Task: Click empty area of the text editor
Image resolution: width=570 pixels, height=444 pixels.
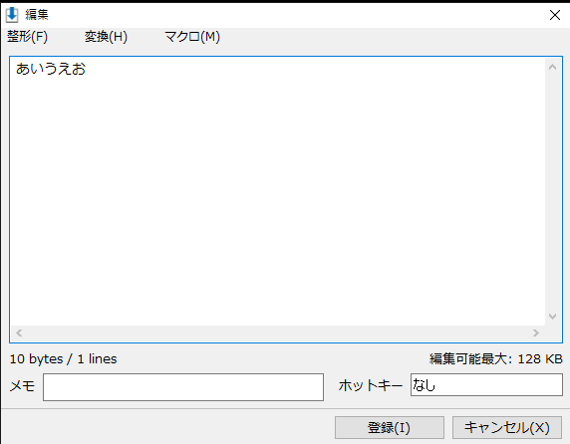Action: tap(276, 200)
